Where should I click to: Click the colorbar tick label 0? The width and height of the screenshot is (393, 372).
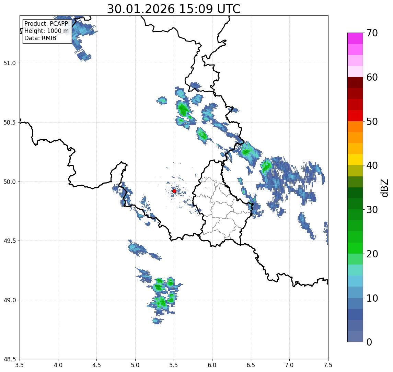(369, 342)
